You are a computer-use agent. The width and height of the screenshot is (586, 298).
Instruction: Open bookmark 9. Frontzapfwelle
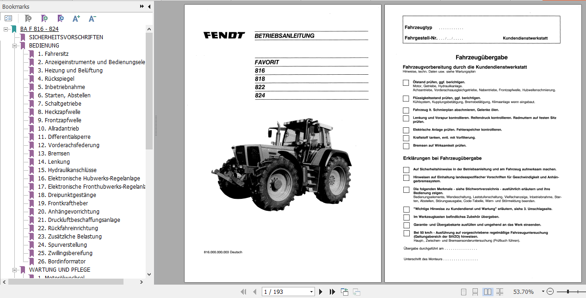pos(60,120)
